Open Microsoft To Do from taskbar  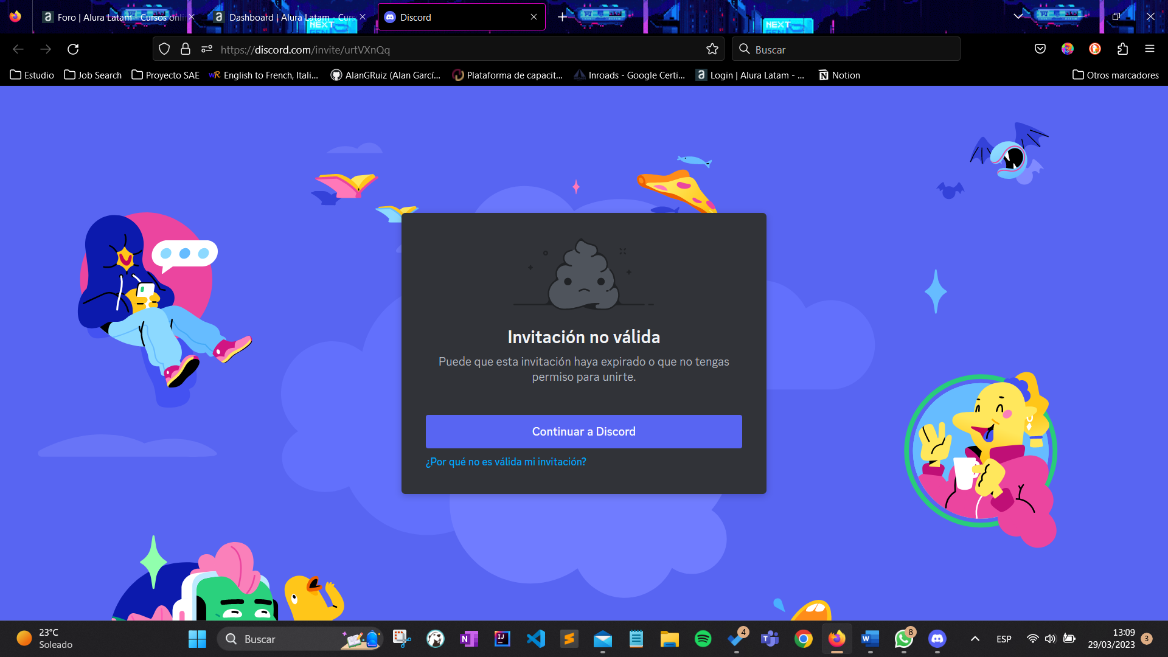click(x=737, y=639)
